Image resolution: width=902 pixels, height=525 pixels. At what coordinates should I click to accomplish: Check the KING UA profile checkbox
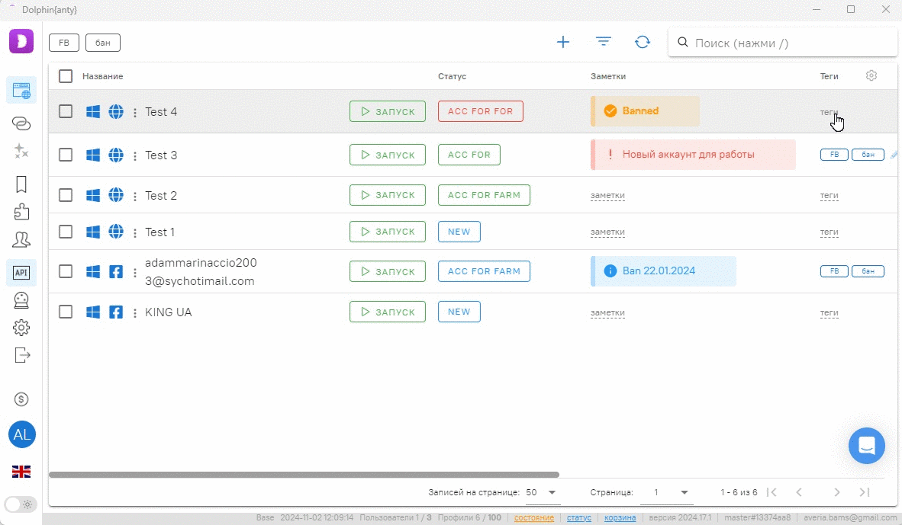(66, 312)
